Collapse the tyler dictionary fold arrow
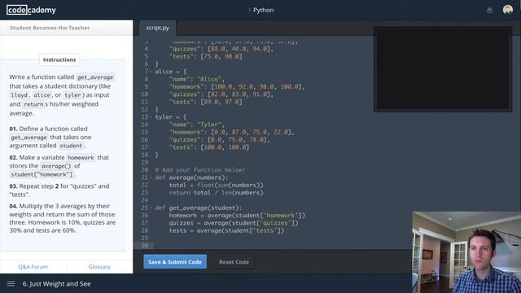Screen dimensions: 521x293 point(151,117)
